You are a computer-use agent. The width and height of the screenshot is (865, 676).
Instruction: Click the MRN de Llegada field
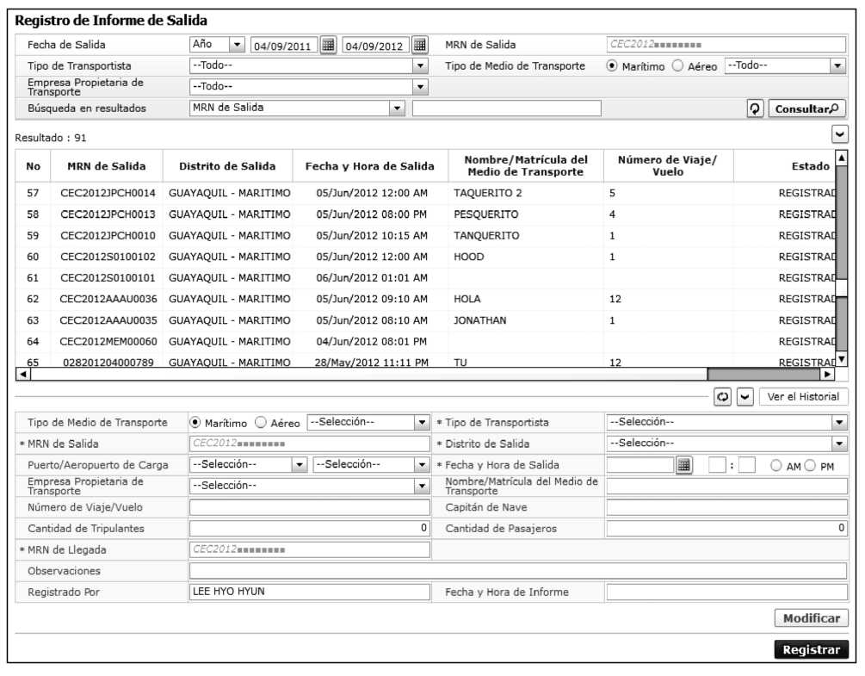[x=310, y=549]
